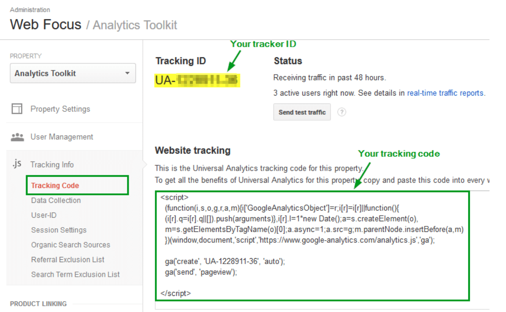Open Property Settings in the sidebar
Screen dimensions: 506x312
60,109
